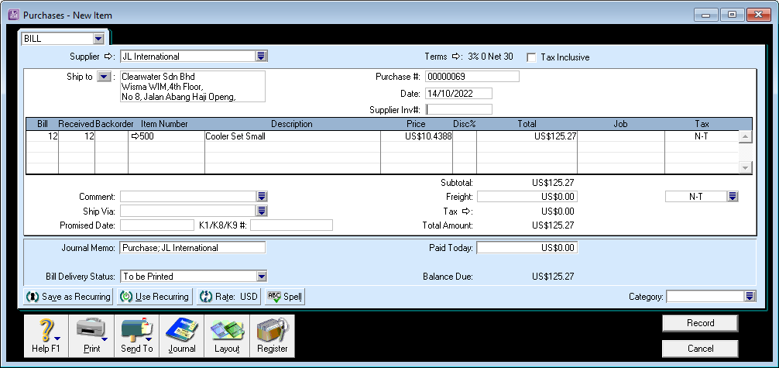Open the Ship to address dropdown
Image resolution: width=779 pixels, height=368 pixels.
point(104,77)
